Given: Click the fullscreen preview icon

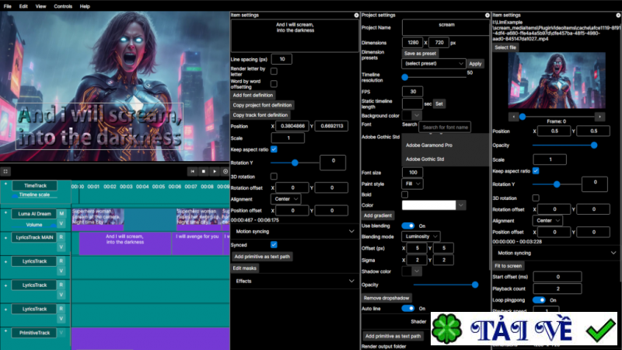Looking at the screenshot, I should coord(5,171).
